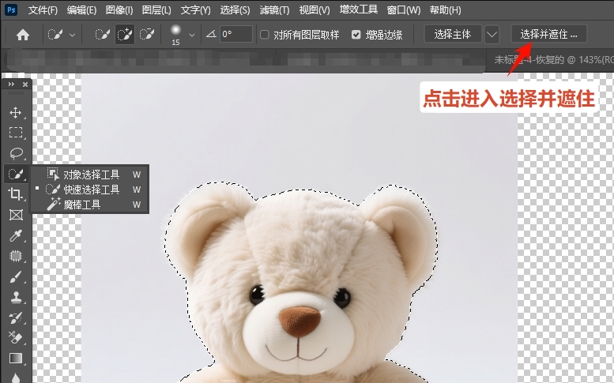The image size is (614, 383).
Task: Select the Lasso tool
Action: tap(15, 153)
